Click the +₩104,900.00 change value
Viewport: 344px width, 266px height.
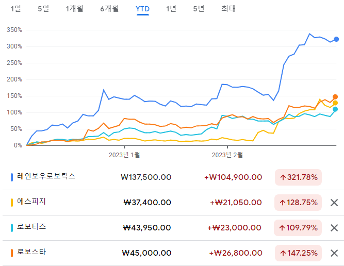233,177
